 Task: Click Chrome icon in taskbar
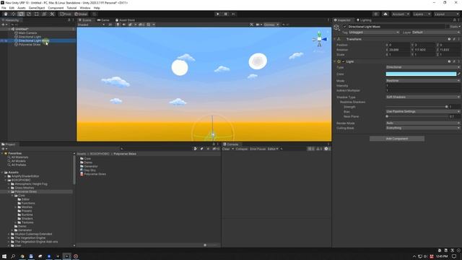pos(22,256)
